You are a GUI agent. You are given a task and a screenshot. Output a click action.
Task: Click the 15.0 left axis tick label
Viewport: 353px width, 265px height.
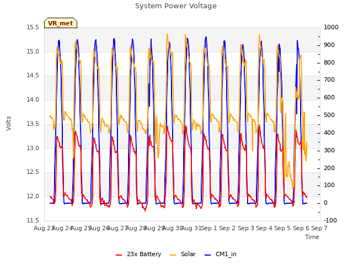click(x=33, y=51)
